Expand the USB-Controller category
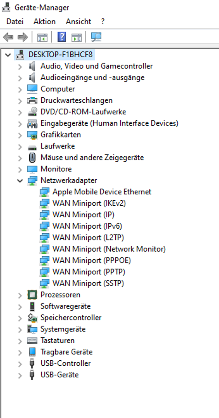The width and height of the screenshot is (219, 418). click(x=20, y=364)
